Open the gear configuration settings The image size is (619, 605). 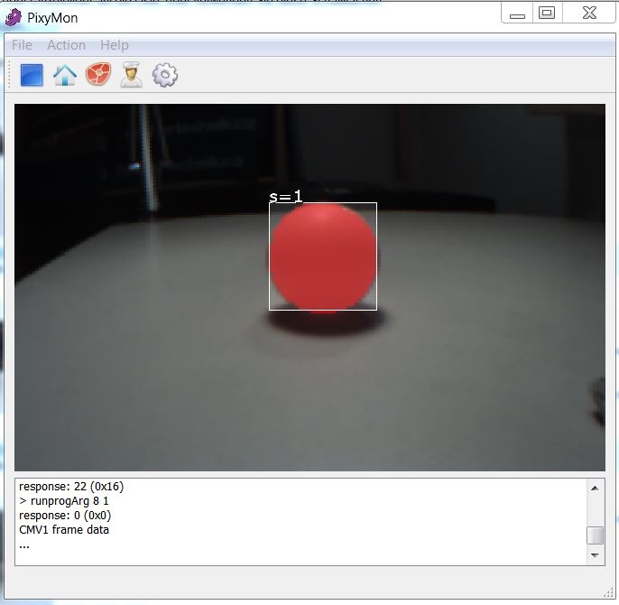click(x=165, y=75)
